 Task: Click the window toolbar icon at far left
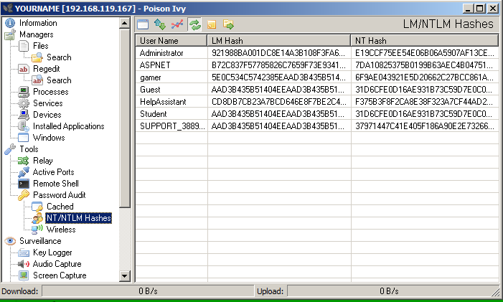tap(143, 24)
